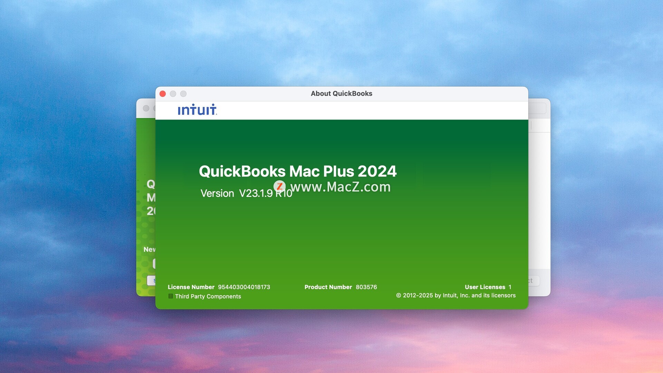Click the About QuickBooks window title
This screenshot has width=663, height=373.
(x=342, y=94)
